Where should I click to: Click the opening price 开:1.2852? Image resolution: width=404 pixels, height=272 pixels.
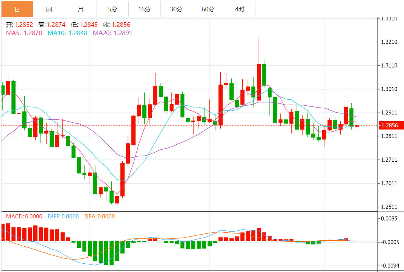pyautogui.click(x=20, y=25)
